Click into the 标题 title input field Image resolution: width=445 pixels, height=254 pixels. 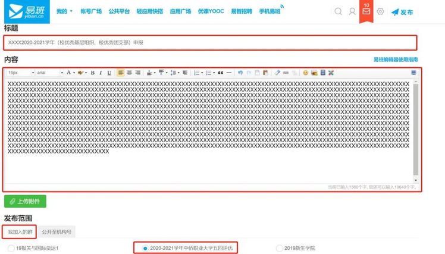point(208,43)
